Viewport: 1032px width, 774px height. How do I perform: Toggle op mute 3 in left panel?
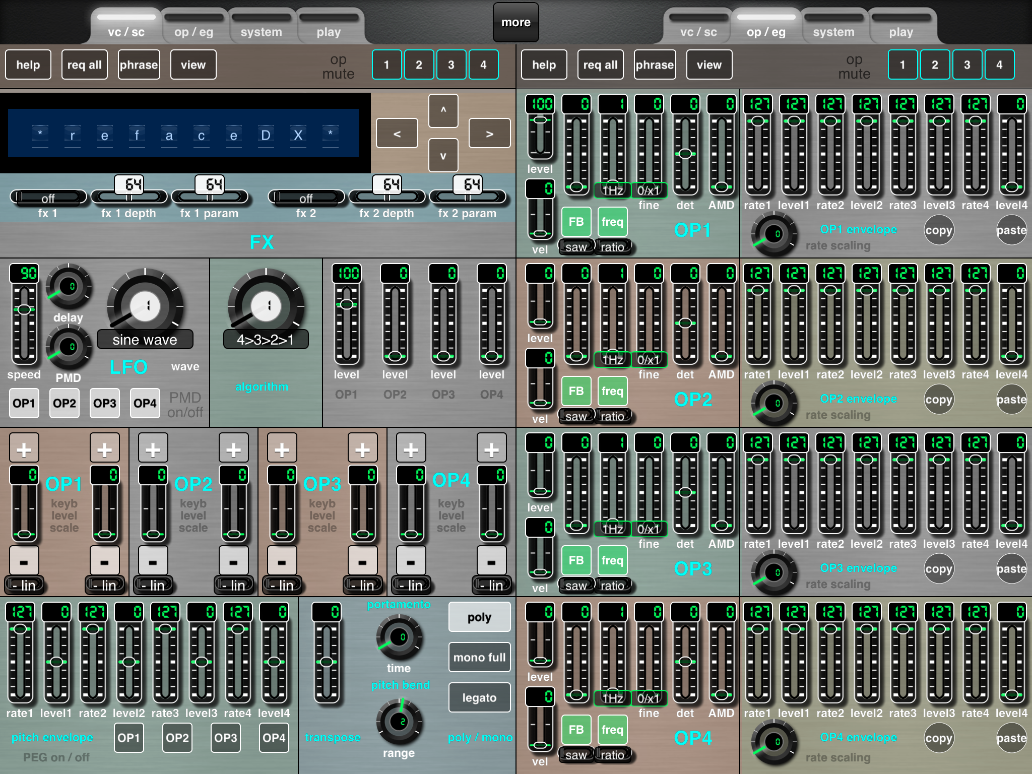[451, 64]
